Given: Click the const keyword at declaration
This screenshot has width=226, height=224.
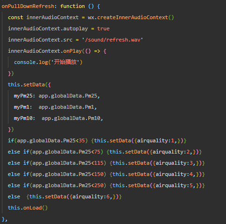Looking at the screenshot, I should click(15, 17).
